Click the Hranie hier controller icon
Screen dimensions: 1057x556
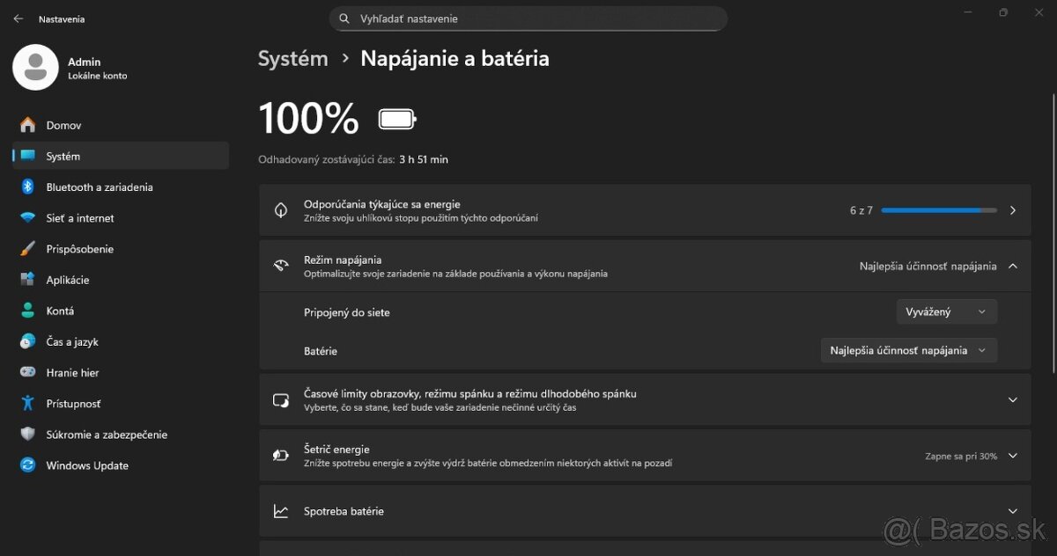[28, 372]
